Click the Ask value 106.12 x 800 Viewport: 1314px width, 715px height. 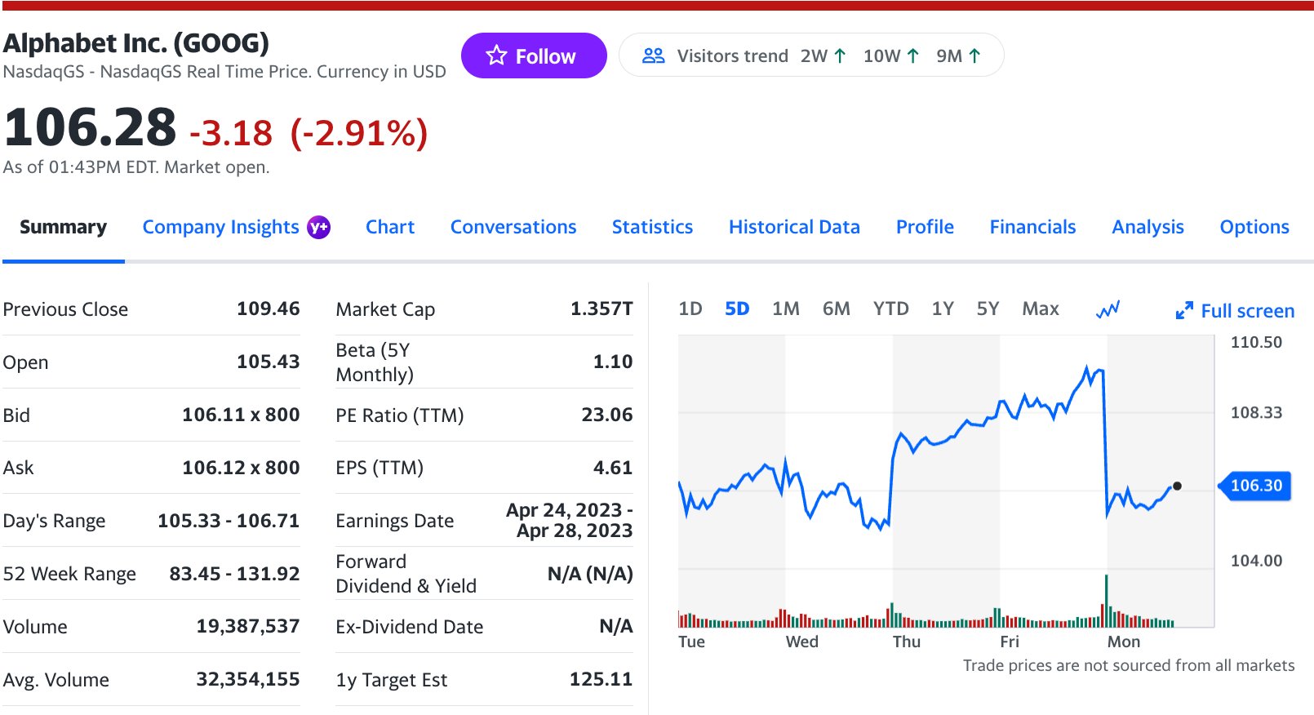pos(241,468)
